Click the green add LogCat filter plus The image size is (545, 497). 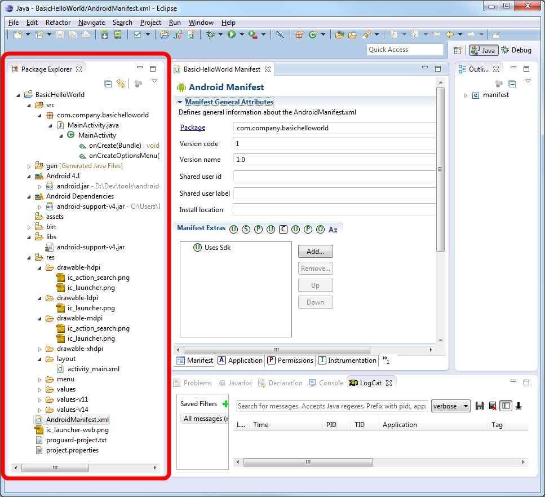tap(225, 404)
